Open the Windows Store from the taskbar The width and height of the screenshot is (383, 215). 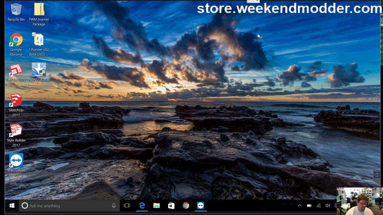pyautogui.click(x=171, y=206)
